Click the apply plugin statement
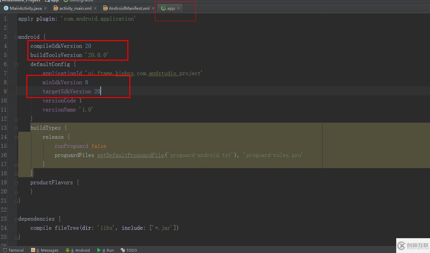The height and width of the screenshot is (253, 430). point(77,19)
